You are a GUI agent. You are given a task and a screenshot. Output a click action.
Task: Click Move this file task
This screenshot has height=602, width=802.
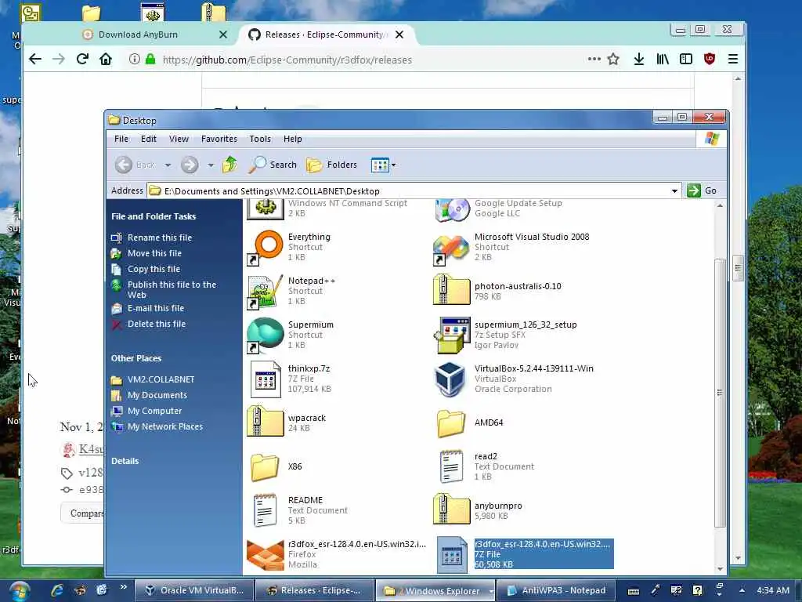154,253
